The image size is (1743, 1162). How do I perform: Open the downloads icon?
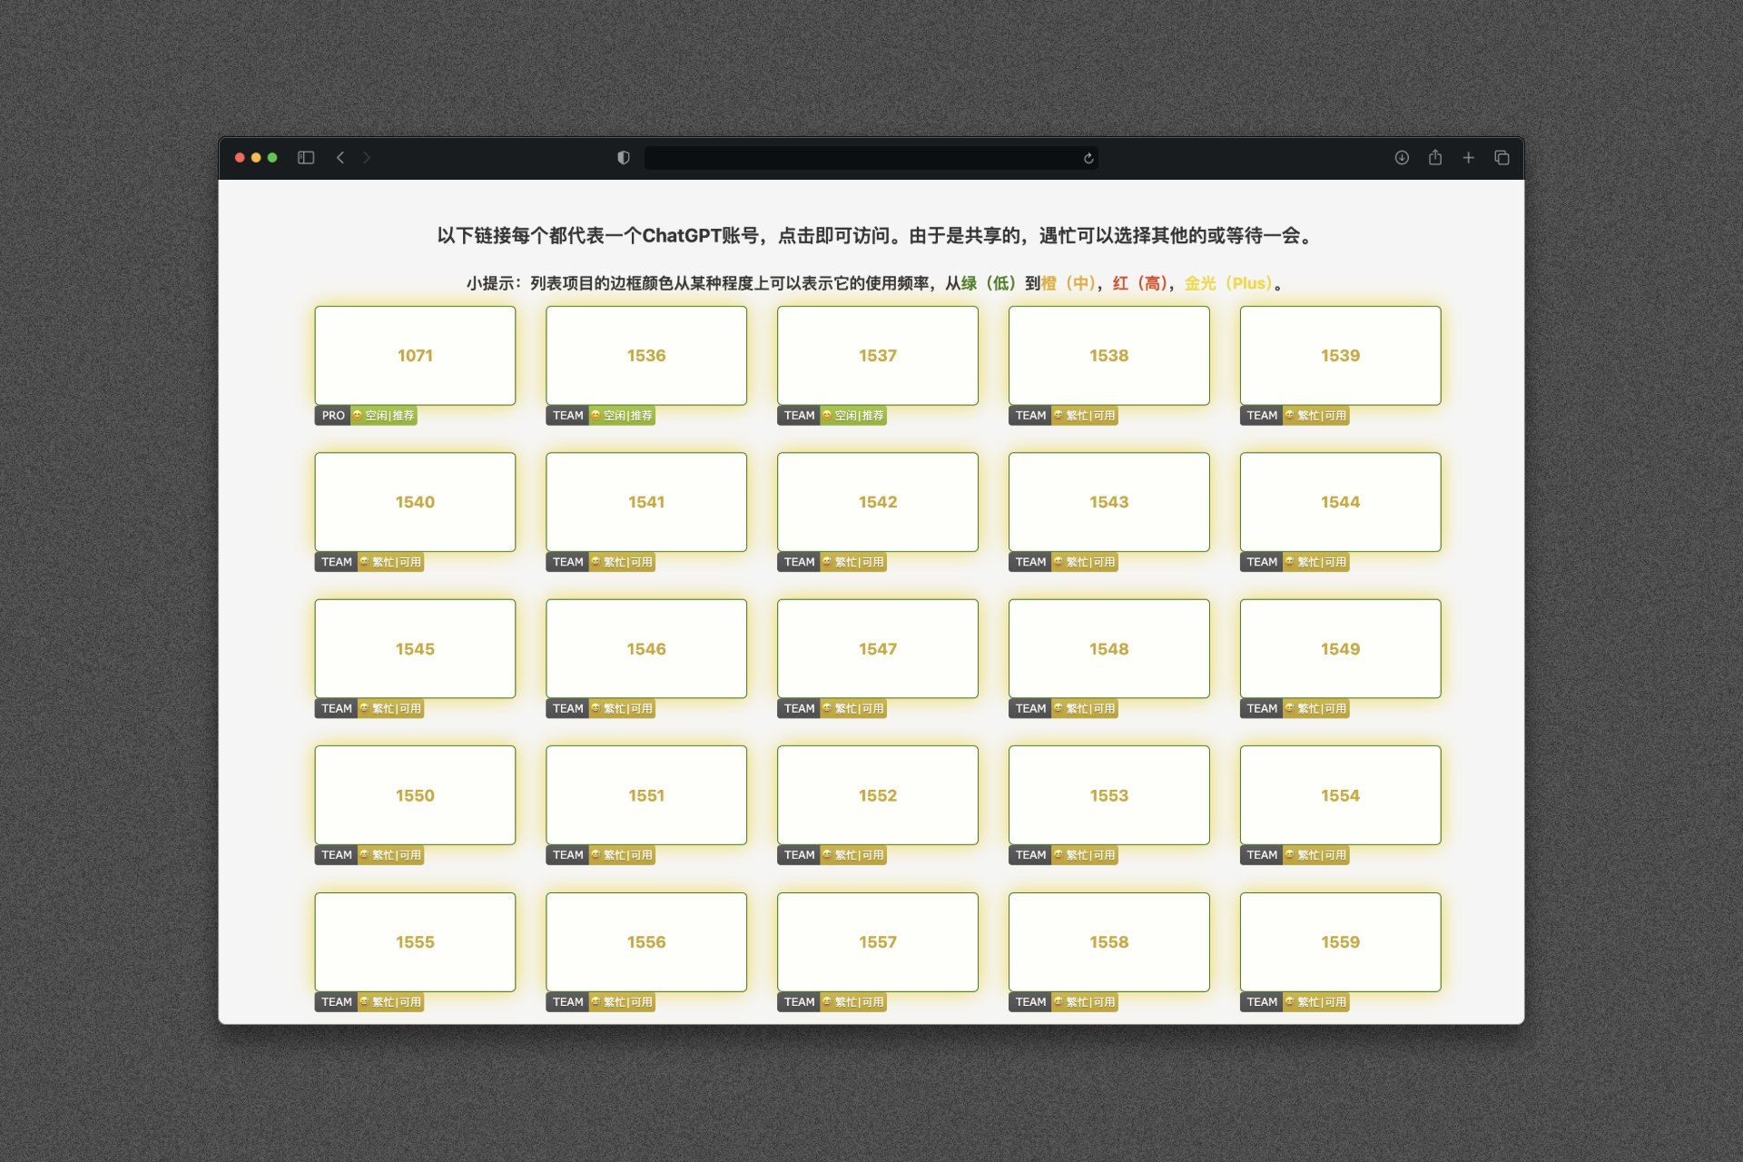tap(1402, 157)
